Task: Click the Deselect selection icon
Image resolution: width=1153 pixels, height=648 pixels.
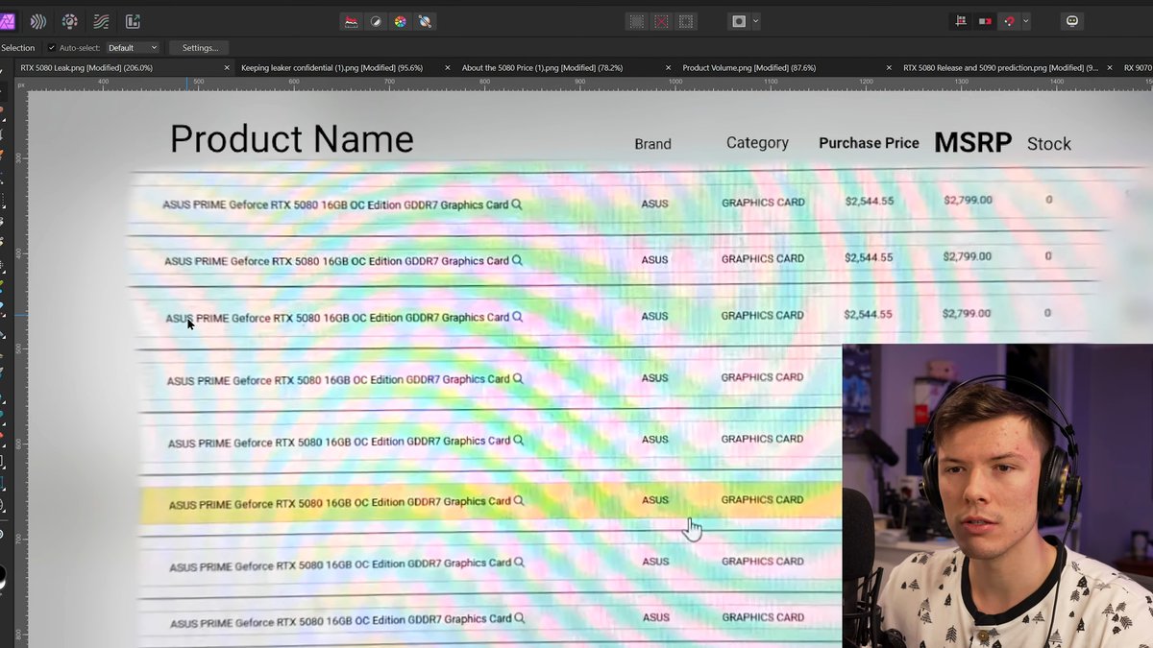Action: point(661,21)
